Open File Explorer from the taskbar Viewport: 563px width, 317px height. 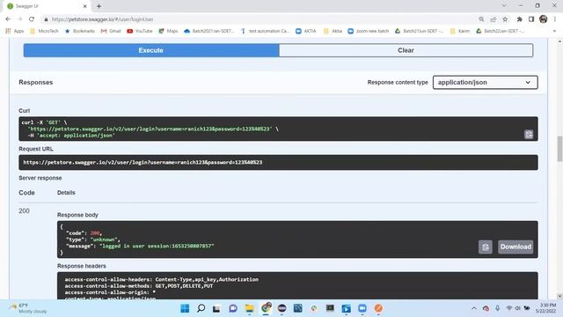(x=249, y=308)
